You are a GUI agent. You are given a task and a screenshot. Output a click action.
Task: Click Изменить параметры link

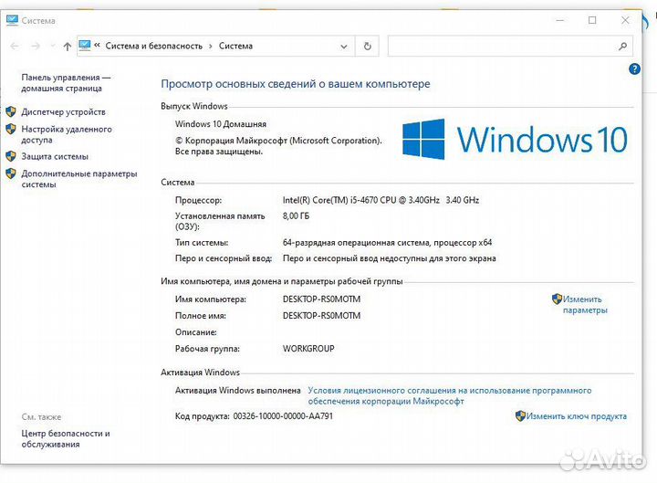pos(585,304)
